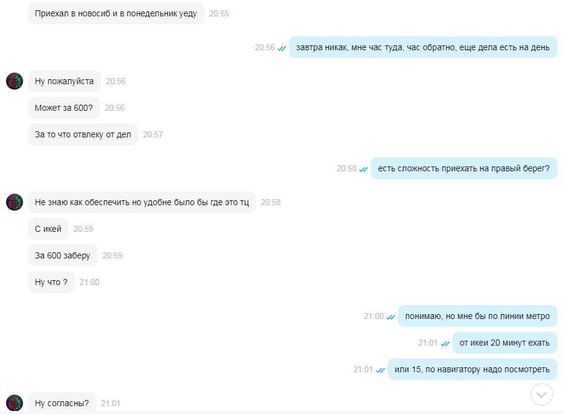Click double checkmarks by "или 15, по навигатору"
Viewport: 564px width, 414px height.
[x=380, y=370]
